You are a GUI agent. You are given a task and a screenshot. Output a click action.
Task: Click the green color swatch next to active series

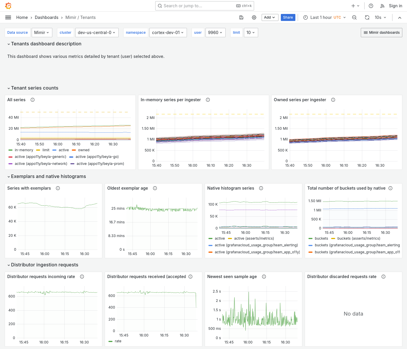pos(211,238)
